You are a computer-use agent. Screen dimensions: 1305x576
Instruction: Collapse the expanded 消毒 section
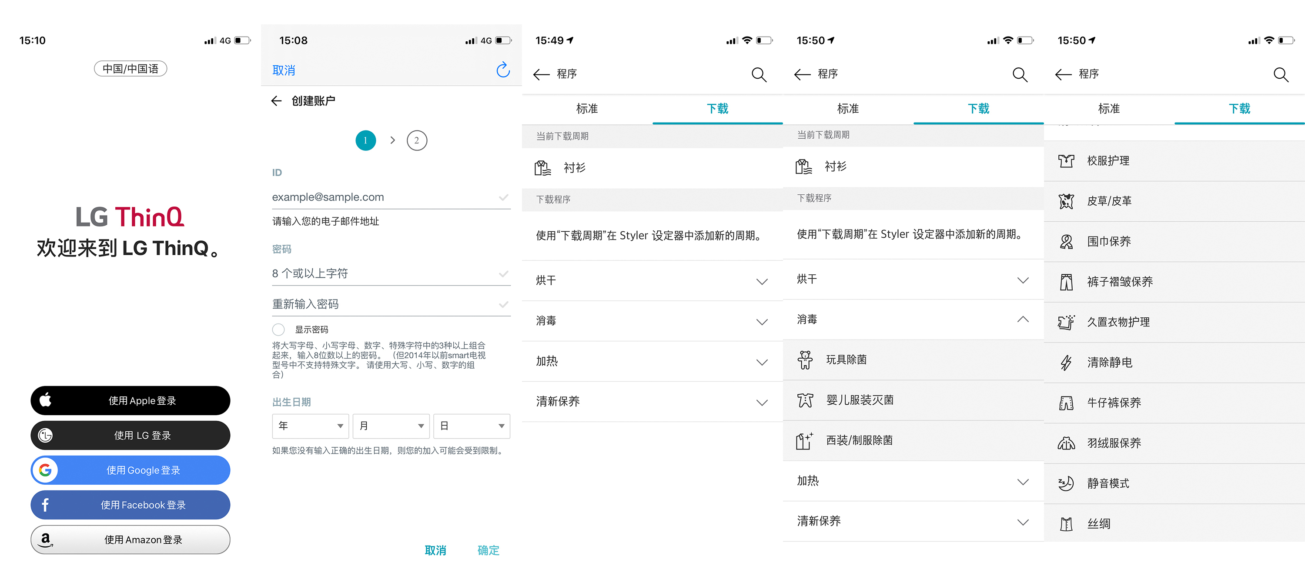point(1022,320)
